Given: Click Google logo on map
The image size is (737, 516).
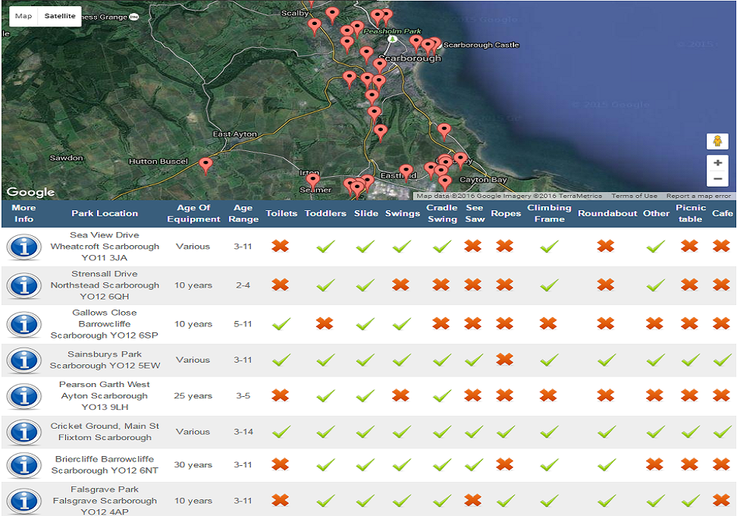Looking at the screenshot, I should [31, 192].
